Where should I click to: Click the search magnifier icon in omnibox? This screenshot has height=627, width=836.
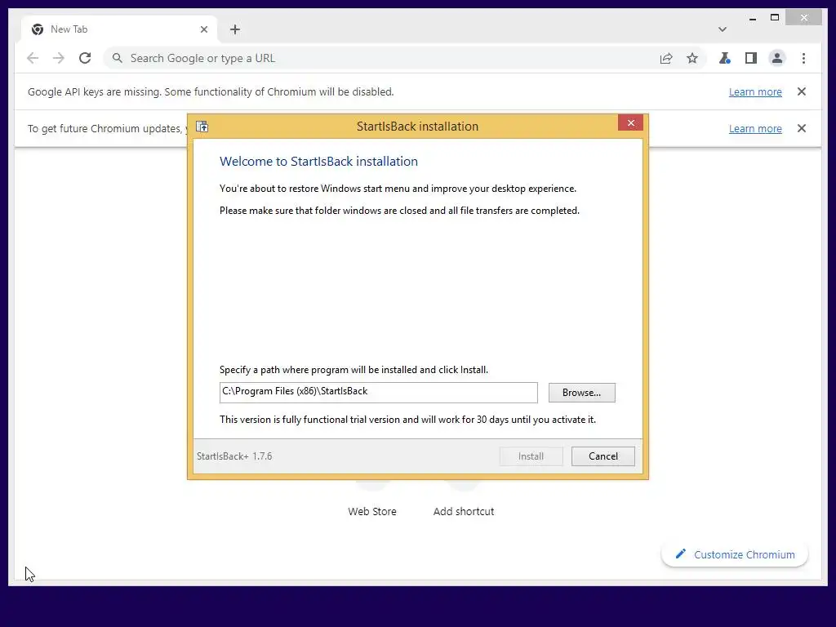(118, 58)
